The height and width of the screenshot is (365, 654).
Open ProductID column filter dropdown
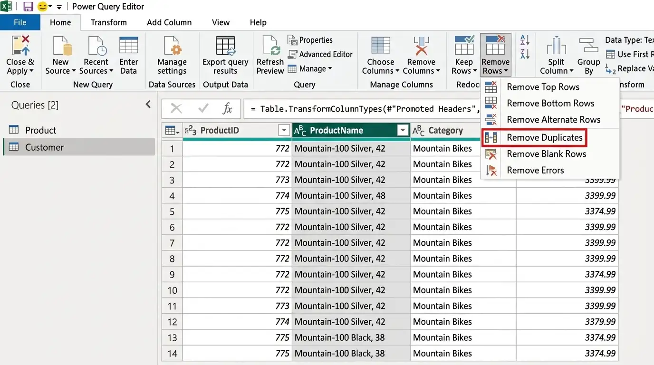[x=284, y=130]
